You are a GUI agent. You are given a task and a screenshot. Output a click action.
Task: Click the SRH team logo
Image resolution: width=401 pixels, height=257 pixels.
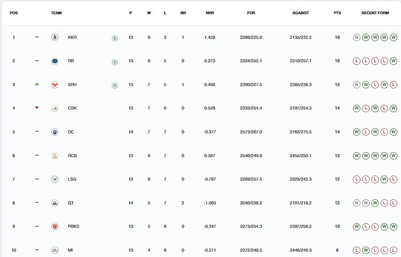coord(55,85)
